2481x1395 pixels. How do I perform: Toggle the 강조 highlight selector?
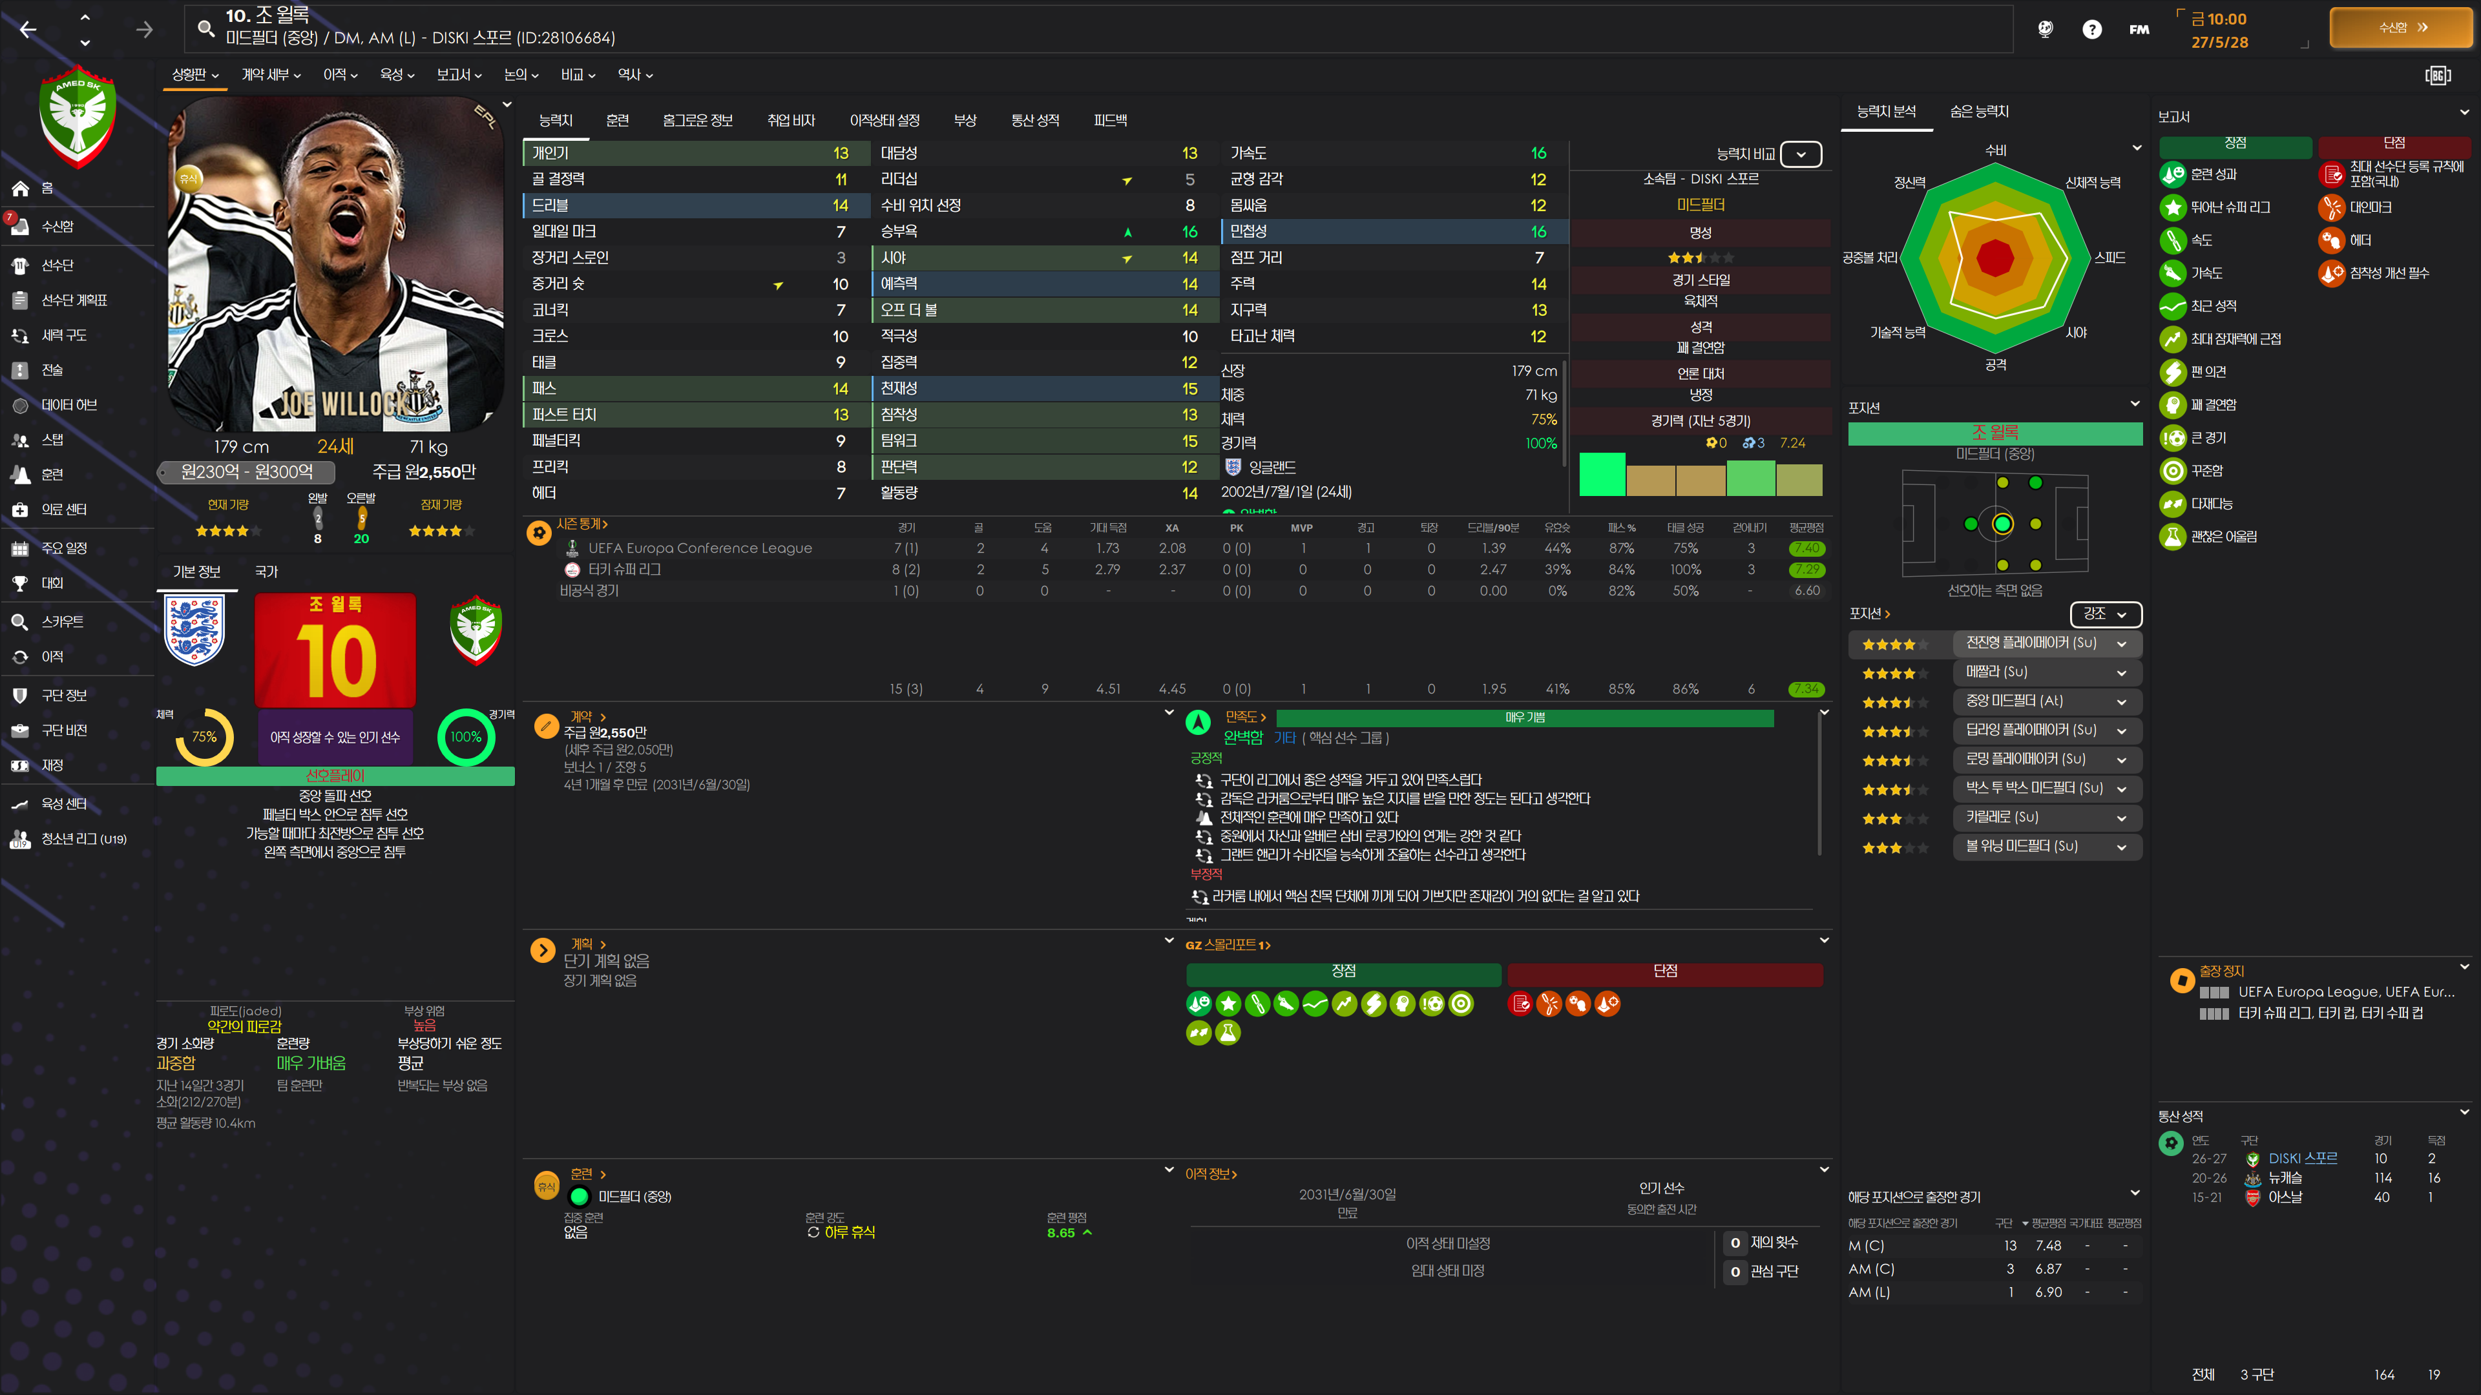tap(2104, 614)
